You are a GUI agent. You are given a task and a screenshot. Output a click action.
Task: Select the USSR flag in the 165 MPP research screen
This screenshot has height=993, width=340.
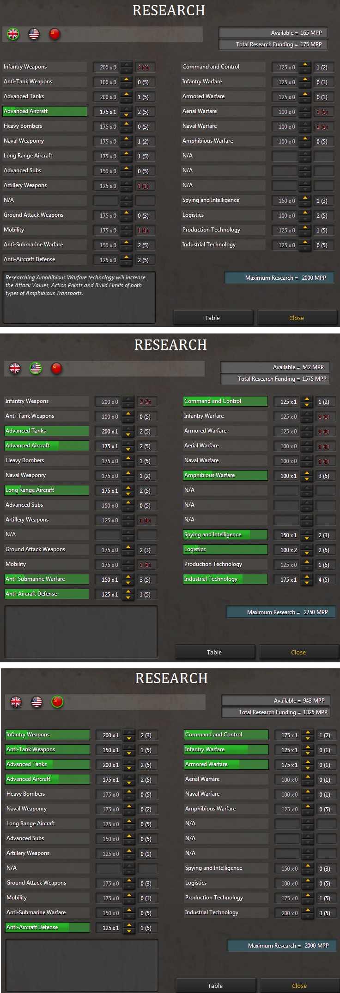click(55, 34)
